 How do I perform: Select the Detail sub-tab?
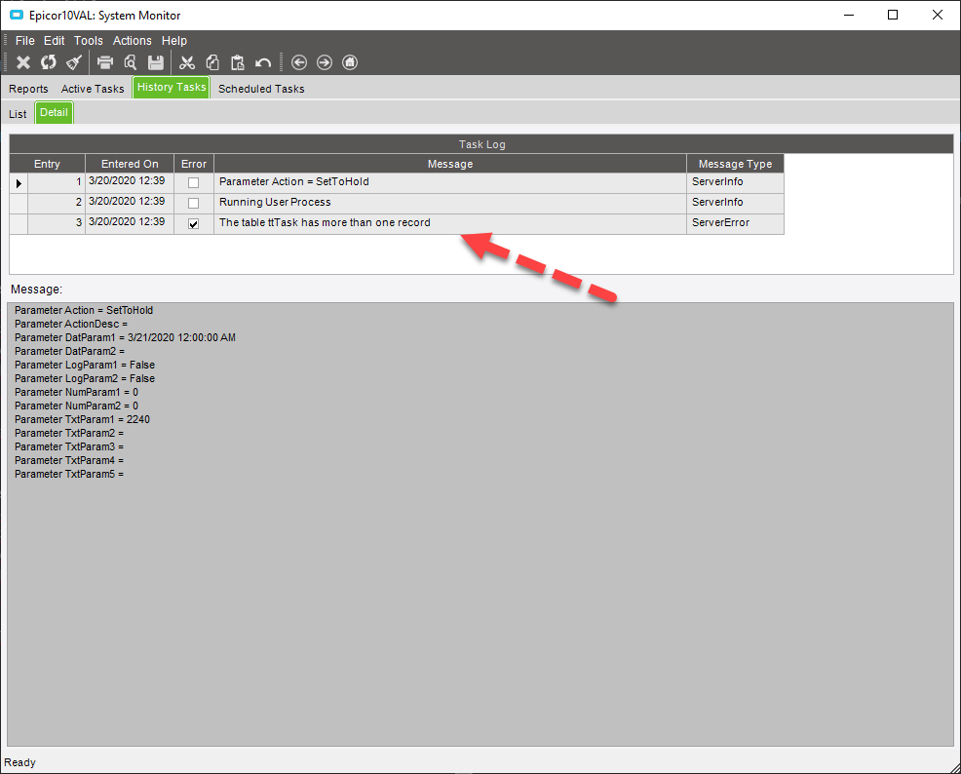click(54, 113)
